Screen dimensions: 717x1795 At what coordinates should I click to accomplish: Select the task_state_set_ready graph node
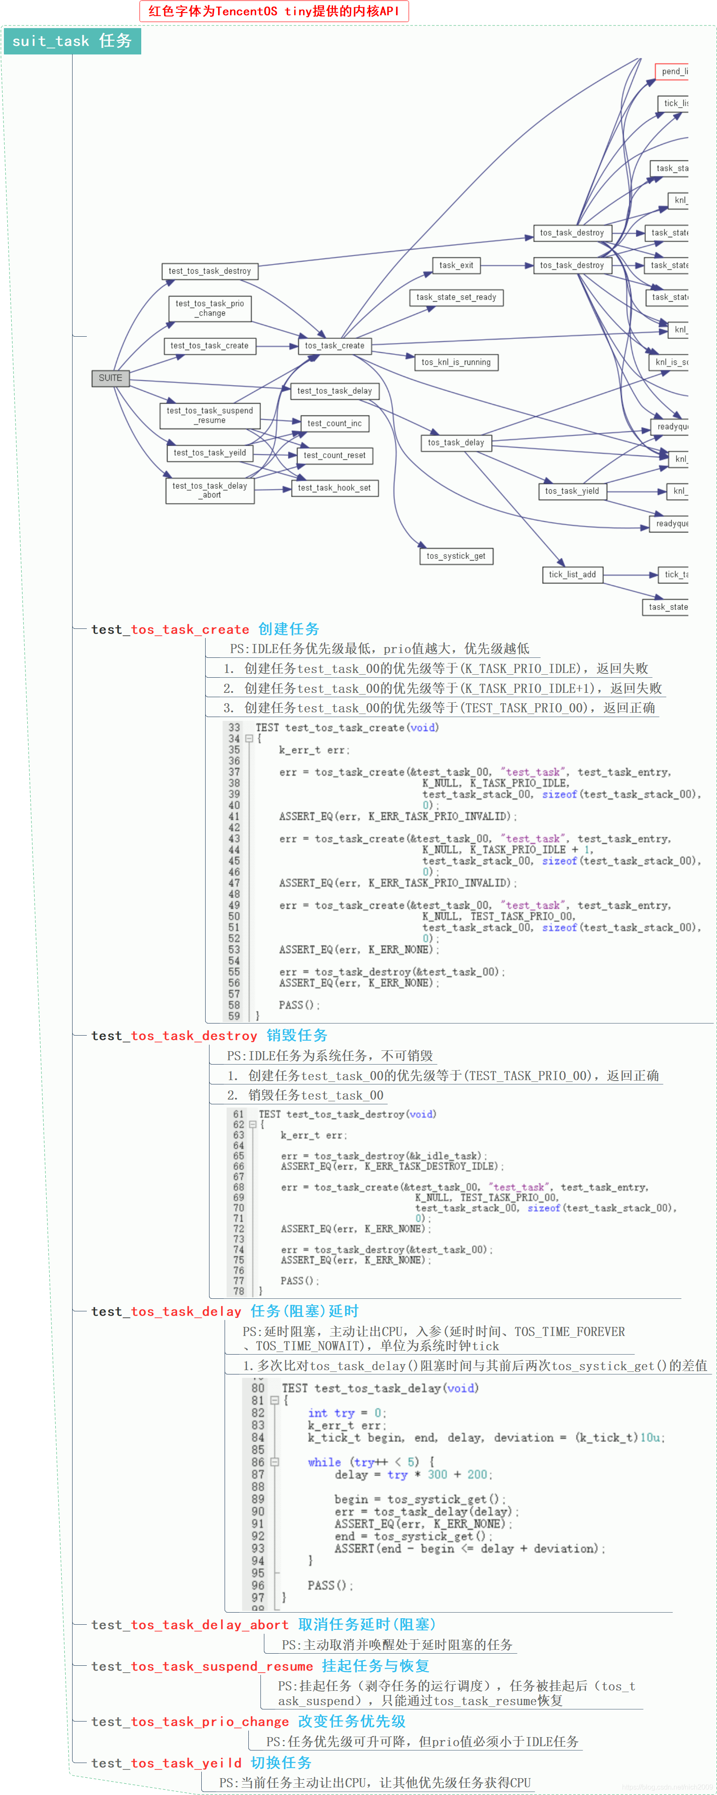[x=456, y=297]
